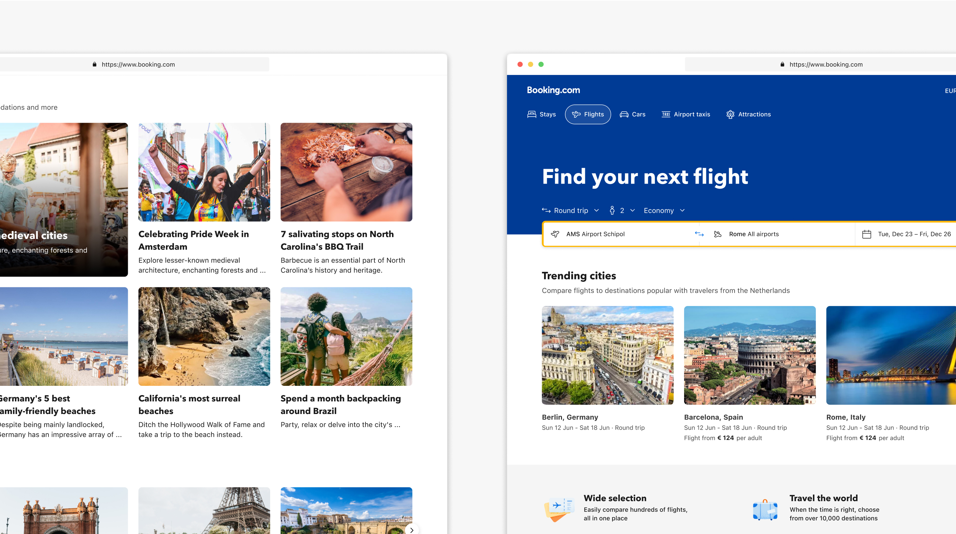956x534 pixels.
Task: Click the Flights airplane icon
Action: tap(576, 114)
